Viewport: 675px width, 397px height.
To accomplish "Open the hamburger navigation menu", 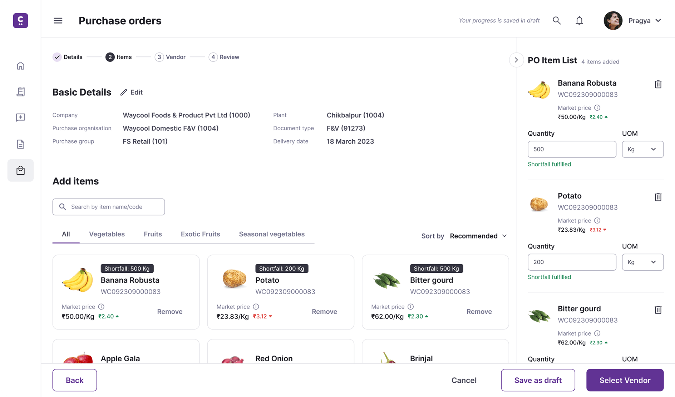I will [58, 21].
